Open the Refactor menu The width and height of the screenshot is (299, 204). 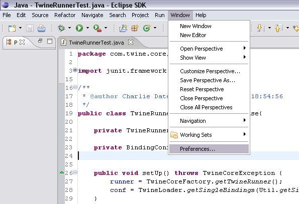coord(65,15)
